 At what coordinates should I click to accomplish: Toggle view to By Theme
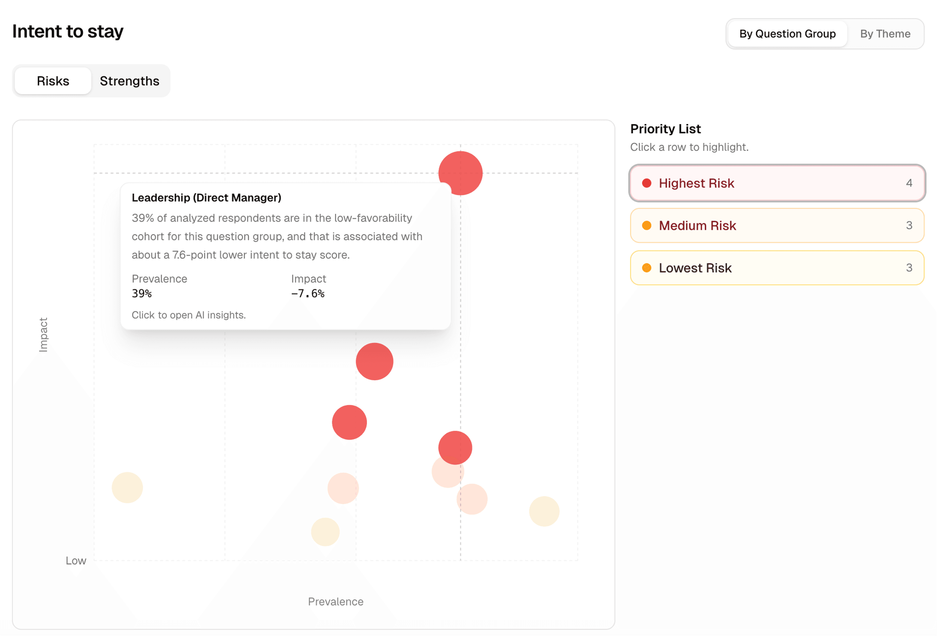(885, 34)
